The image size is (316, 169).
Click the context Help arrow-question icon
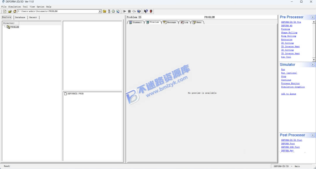click(146, 11)
